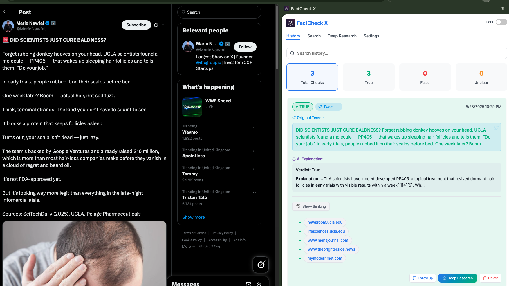Click avatar in Relevant people card
Screen dimensions: 509x286
[x=188, y=47]
